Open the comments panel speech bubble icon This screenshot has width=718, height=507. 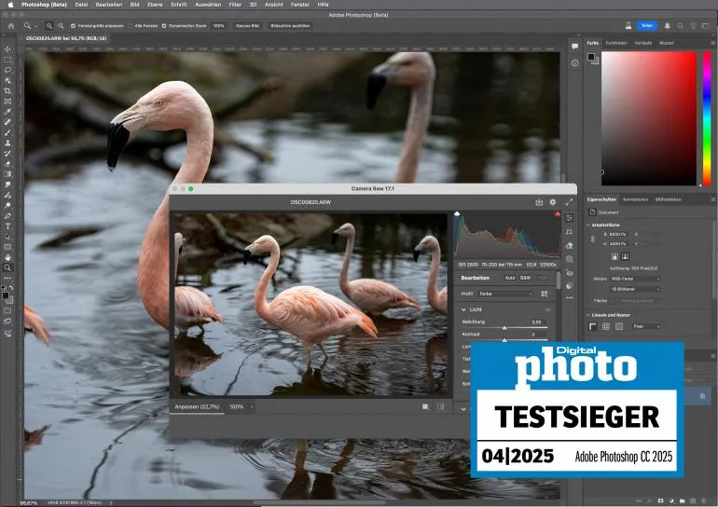click(x=574, y=47)
